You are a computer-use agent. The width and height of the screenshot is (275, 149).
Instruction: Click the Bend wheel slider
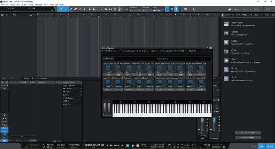(105, 107)
